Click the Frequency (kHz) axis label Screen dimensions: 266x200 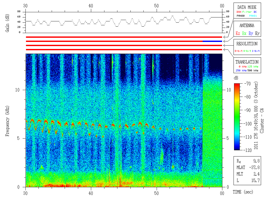click(7, 121)
